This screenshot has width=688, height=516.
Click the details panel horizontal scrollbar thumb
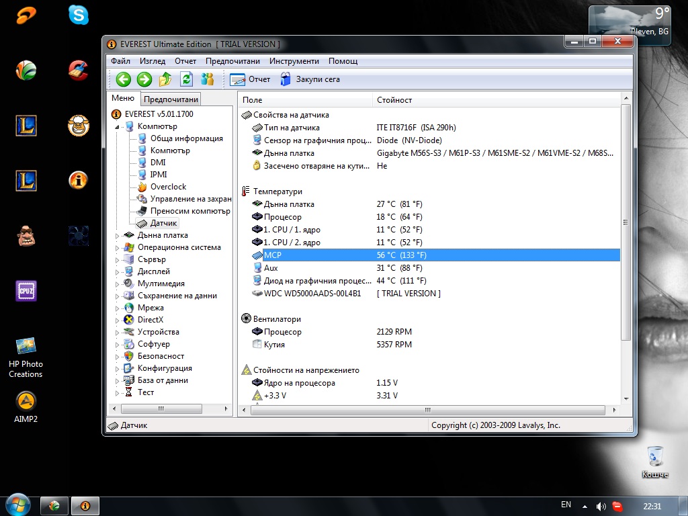(x=428, y=410)
